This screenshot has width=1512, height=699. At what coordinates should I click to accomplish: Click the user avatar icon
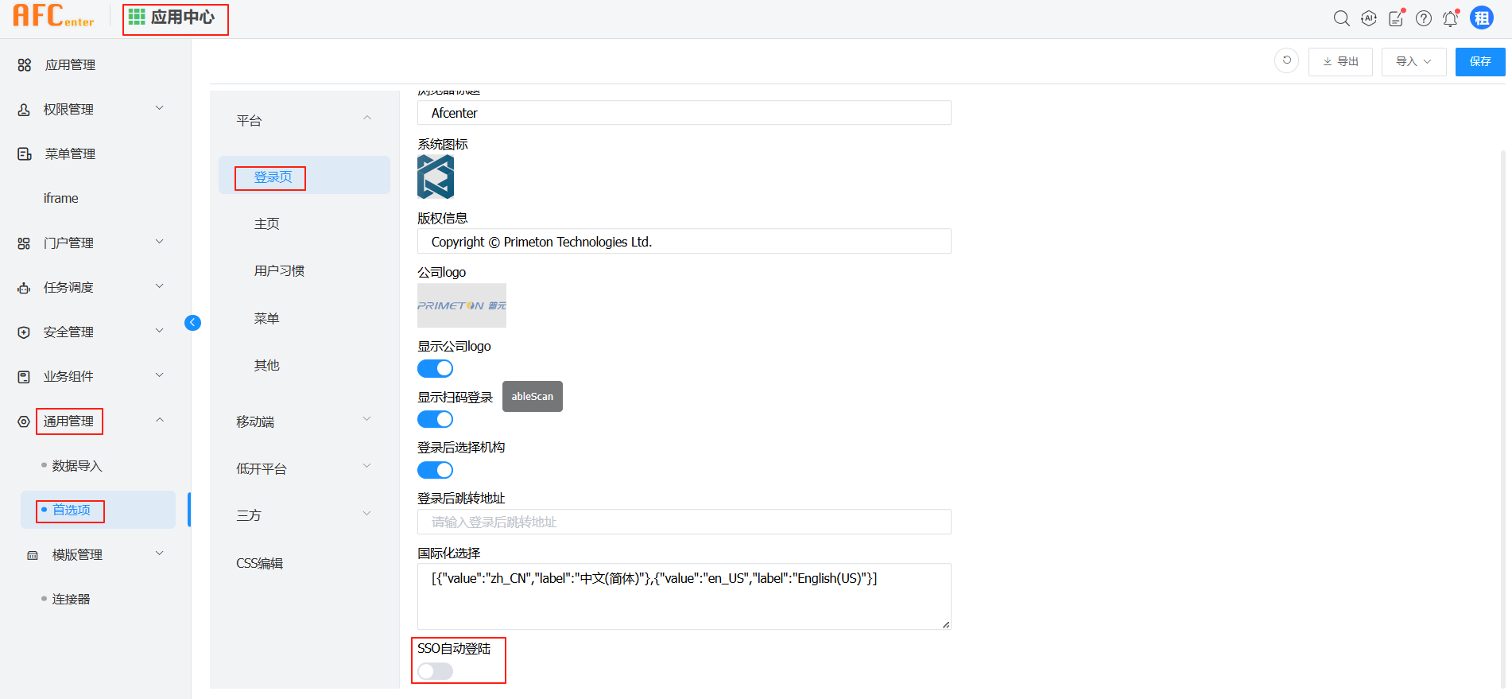click(x=1481, y=17)
